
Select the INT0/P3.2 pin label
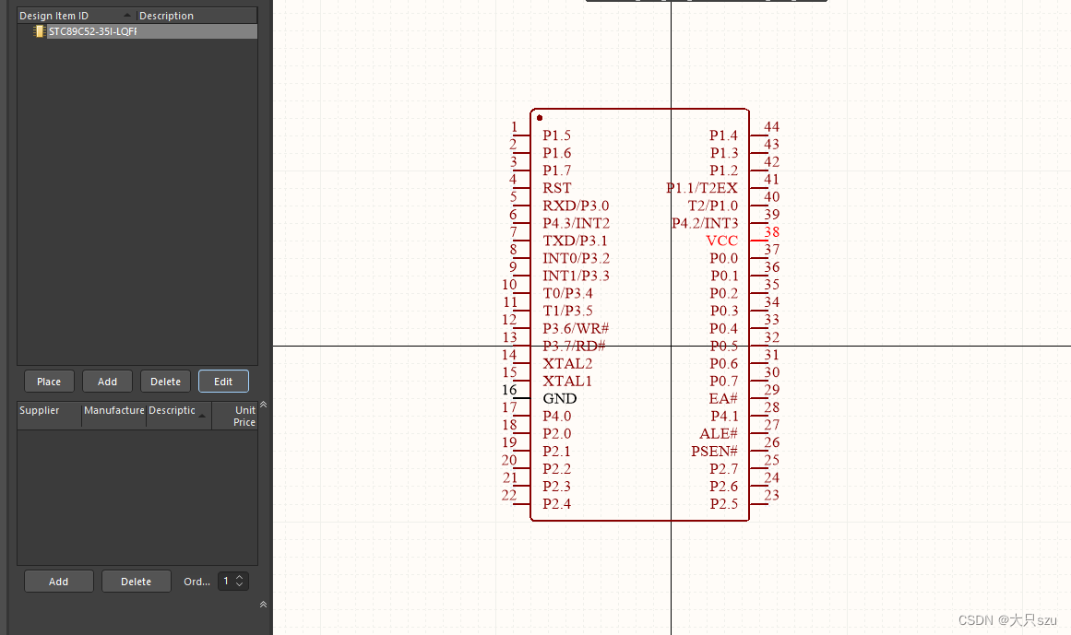pyautogui.click(x=576, y=258)
